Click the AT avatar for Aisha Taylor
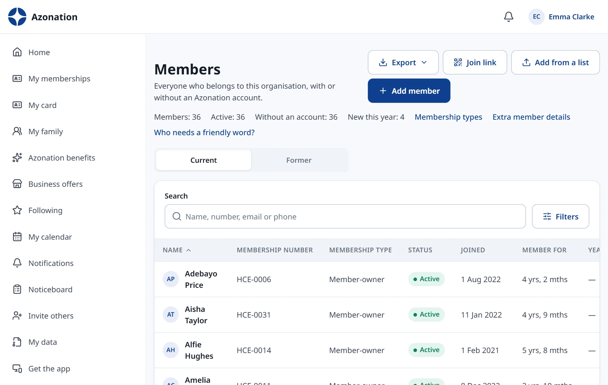The height and width of the screenshot is (385, 608). tap(171, 315)
